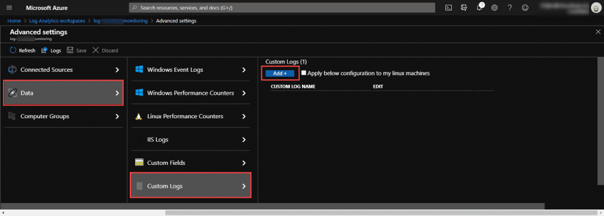Open portal settings gear
Screen dimensions: 604x216
click(495, 8)
